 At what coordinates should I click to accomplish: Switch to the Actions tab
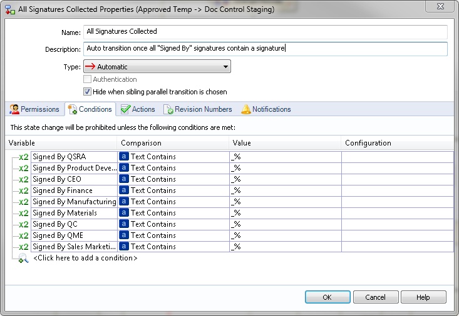point(138,109)
